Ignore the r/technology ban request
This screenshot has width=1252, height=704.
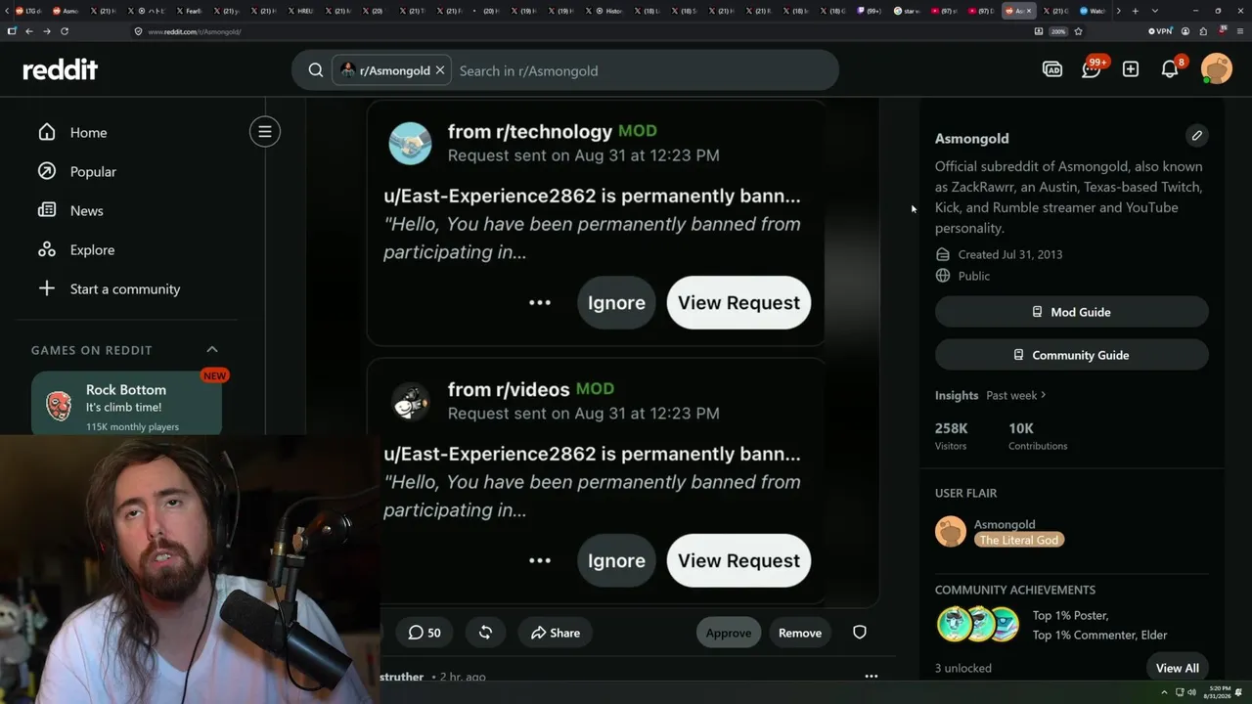[x=616, y=302]
